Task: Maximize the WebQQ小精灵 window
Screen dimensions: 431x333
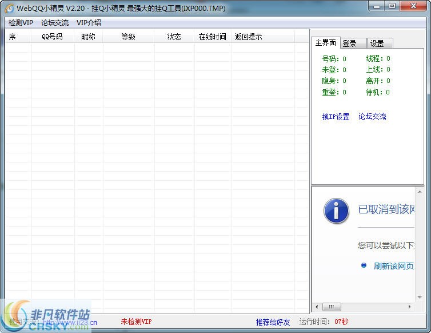Action: (392, 6)
